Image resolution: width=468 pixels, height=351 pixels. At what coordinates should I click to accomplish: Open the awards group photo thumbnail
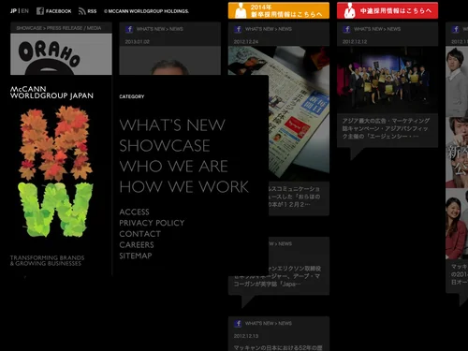click(x=388, y=80)
